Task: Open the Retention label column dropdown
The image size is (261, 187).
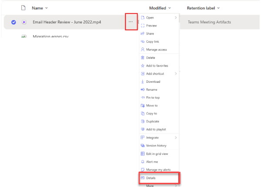Action: tap(218, 8)
